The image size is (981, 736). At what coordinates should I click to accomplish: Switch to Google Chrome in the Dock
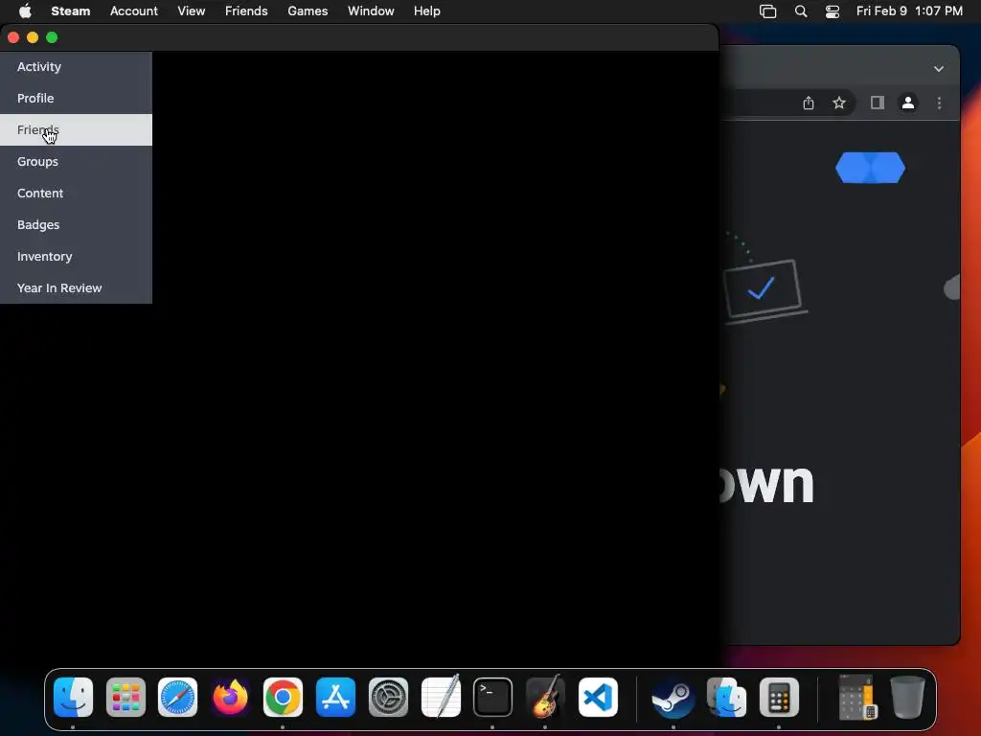coord(283,698)
